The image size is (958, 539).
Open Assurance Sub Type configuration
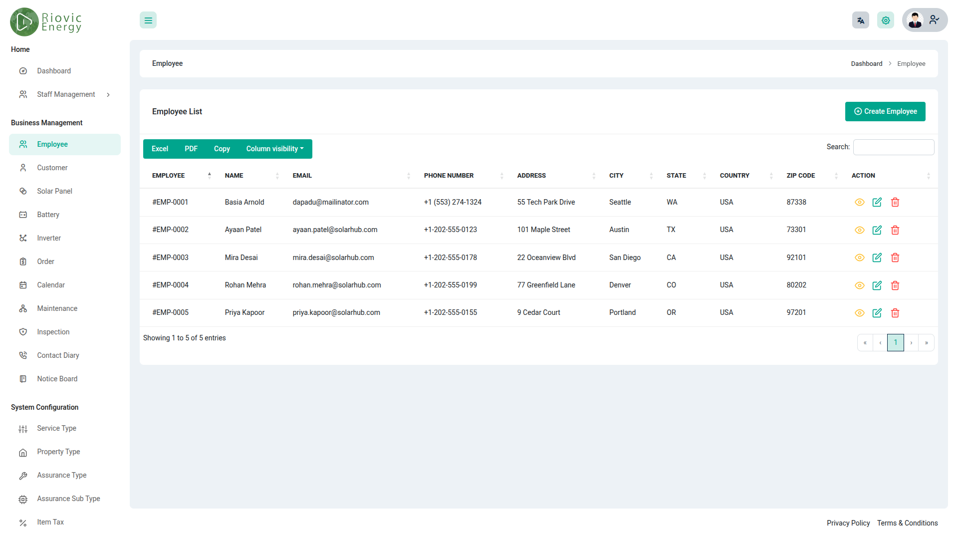click(65, 499)
